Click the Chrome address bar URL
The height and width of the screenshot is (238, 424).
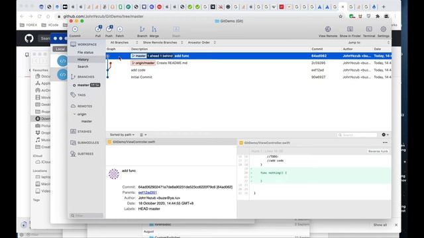(103, 17)
